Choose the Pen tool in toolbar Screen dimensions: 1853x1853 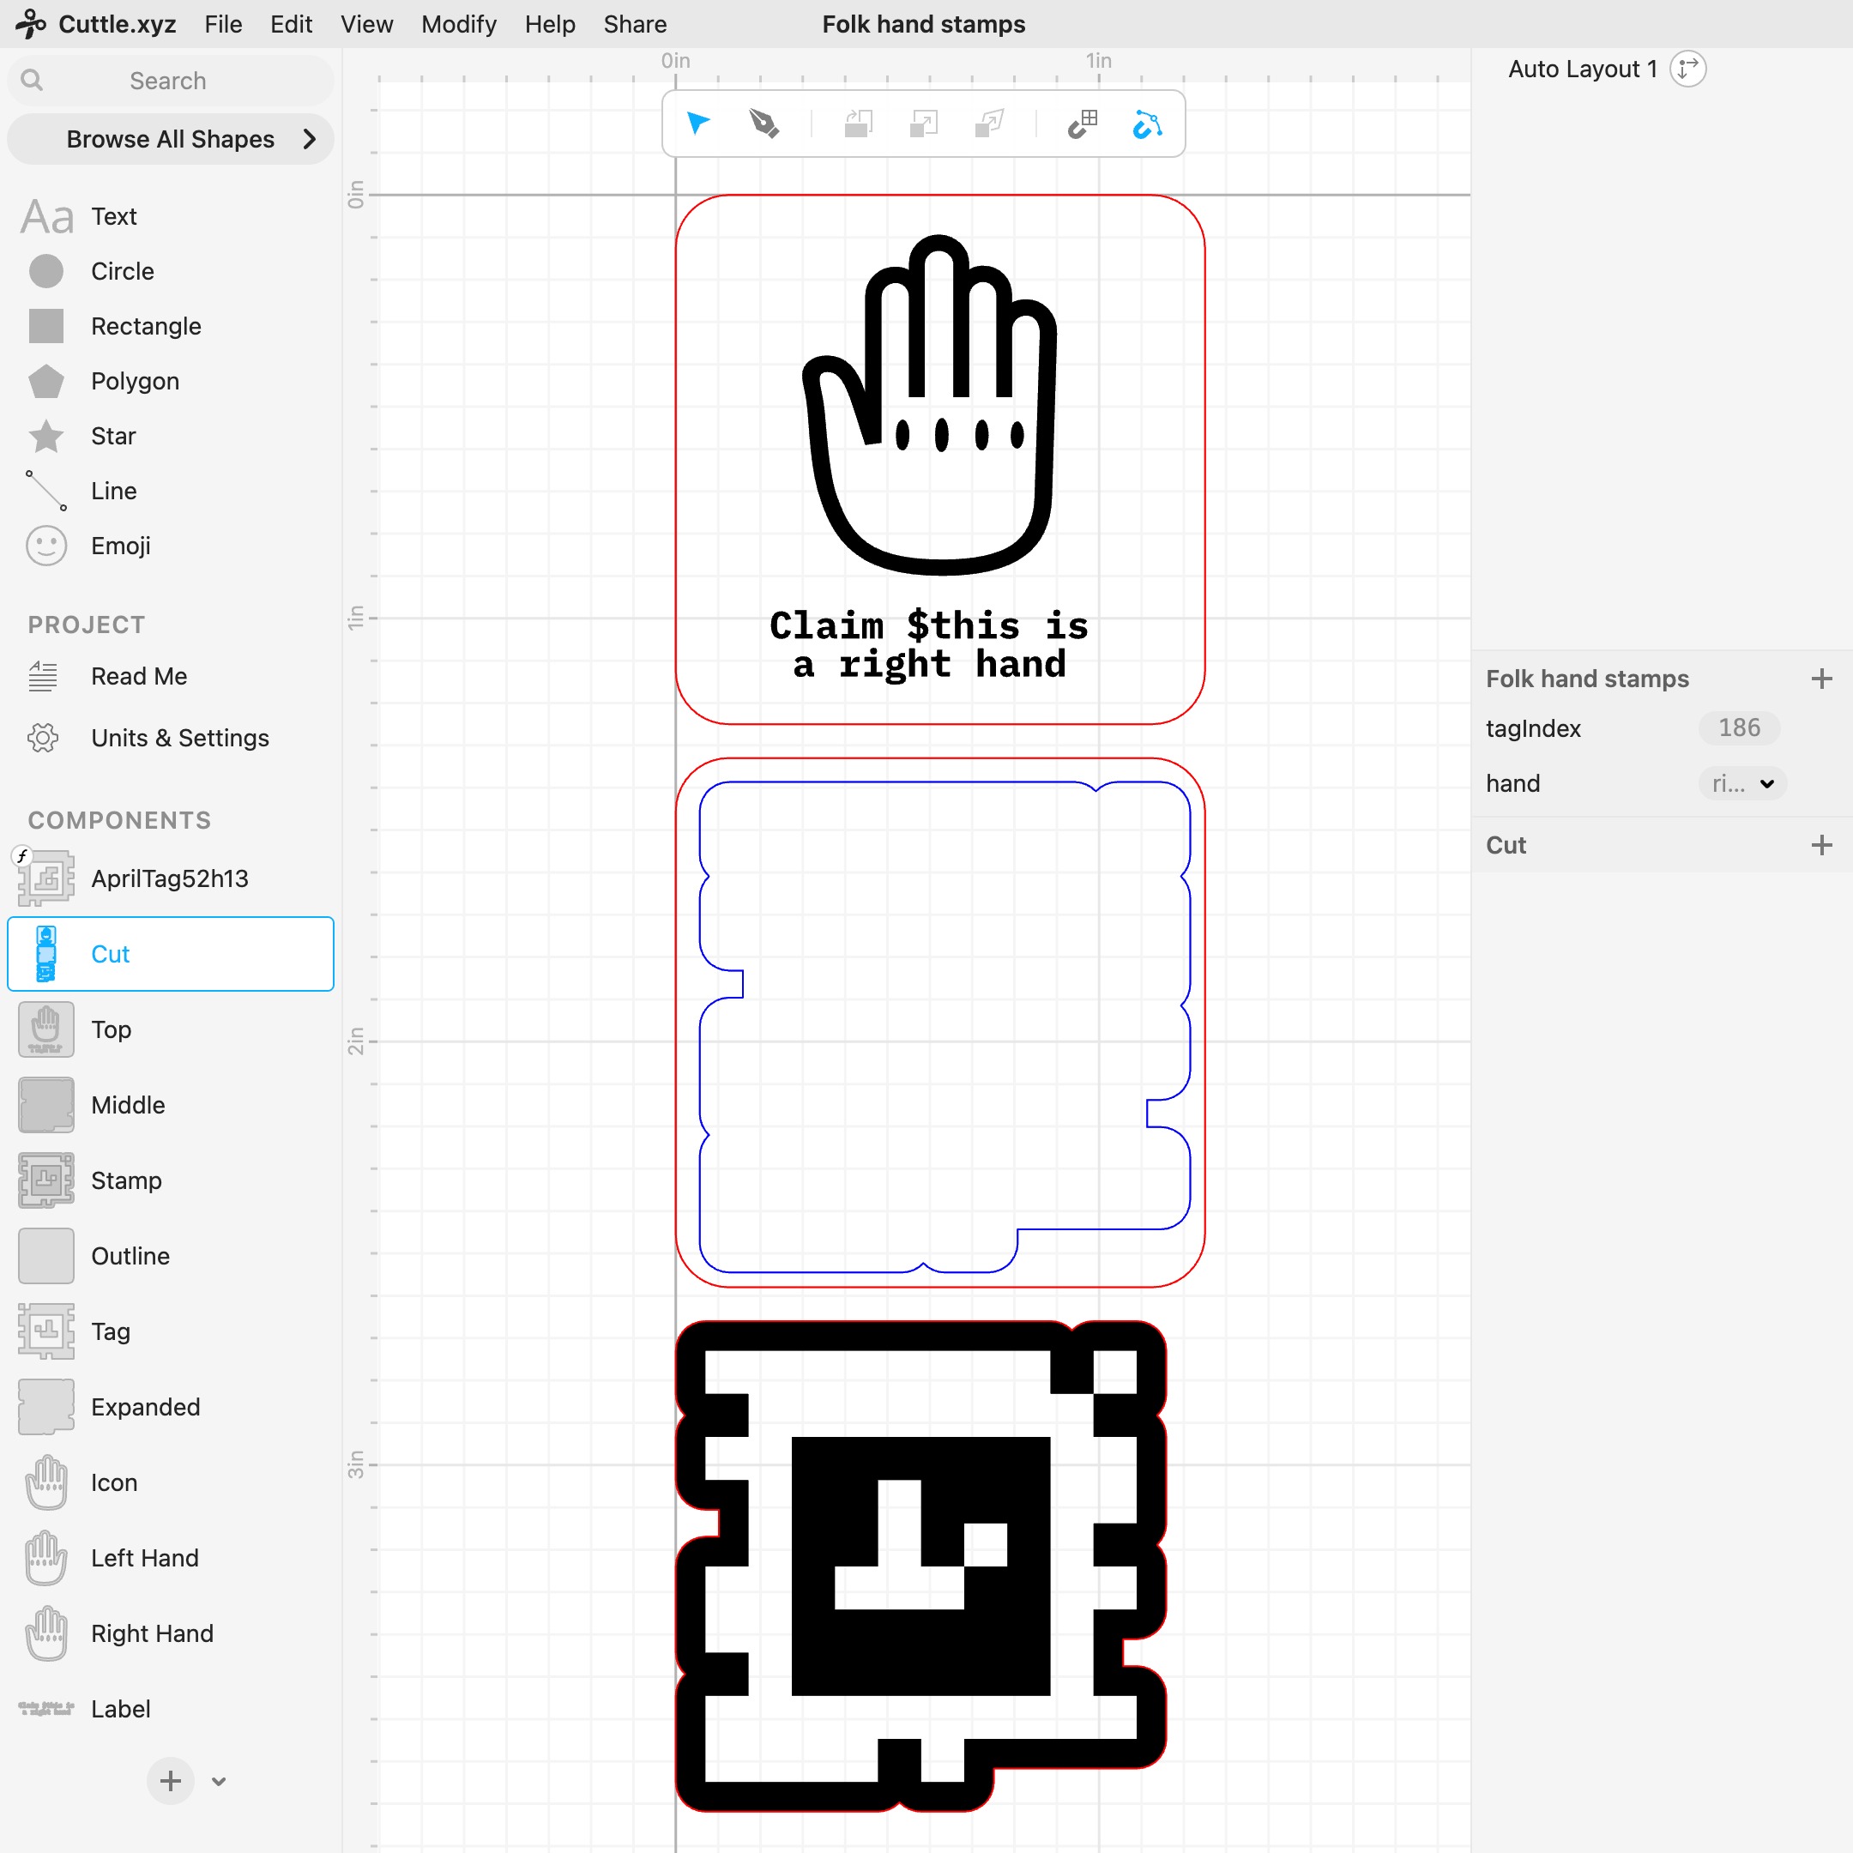pos(764,124)
